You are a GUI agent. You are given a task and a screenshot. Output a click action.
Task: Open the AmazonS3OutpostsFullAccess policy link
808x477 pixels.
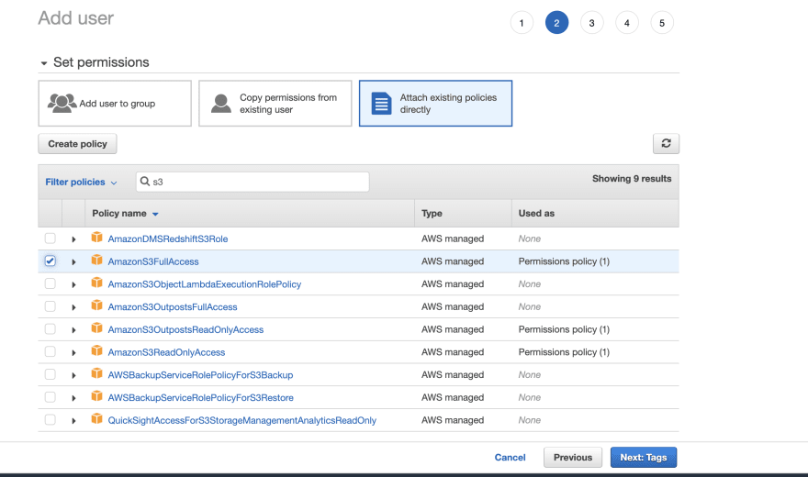(x=173, y=306)
